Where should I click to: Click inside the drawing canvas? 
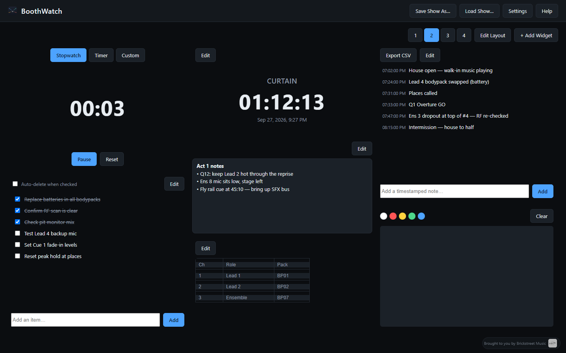[467, 276]
